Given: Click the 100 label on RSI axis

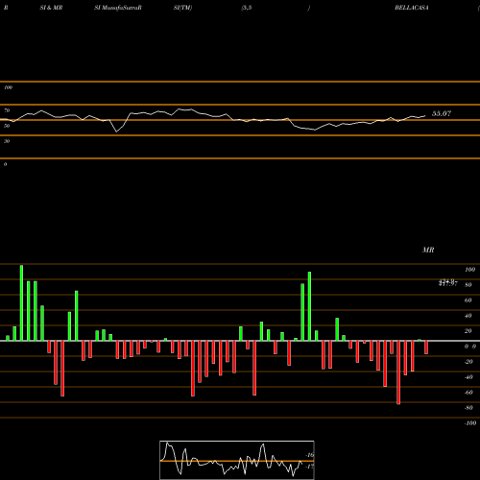Looking at the screenshot, I should 9,87.
